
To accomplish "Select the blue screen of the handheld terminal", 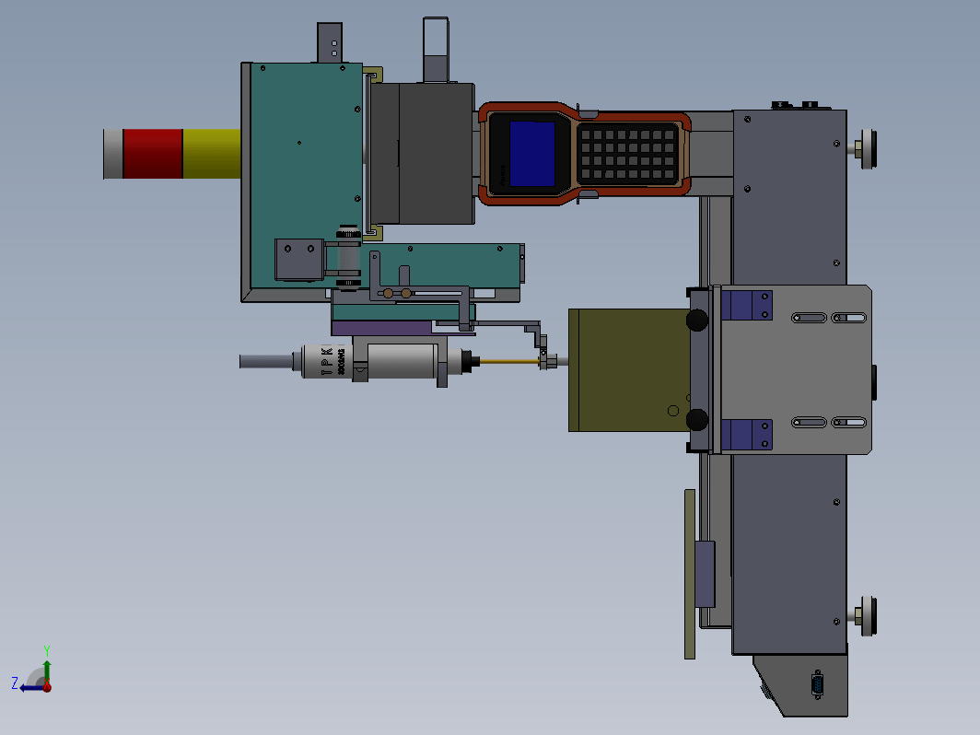I will tap(531, 154).
